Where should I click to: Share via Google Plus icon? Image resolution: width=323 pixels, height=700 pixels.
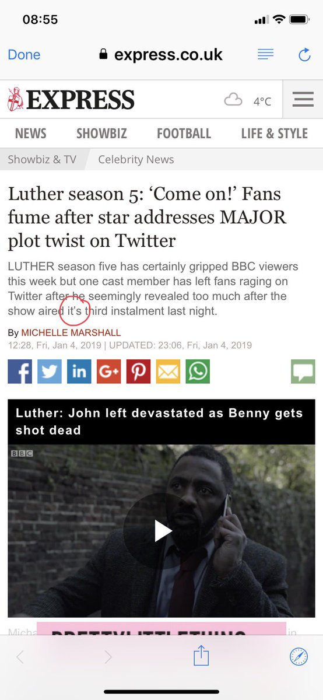(x=109, y=372)
